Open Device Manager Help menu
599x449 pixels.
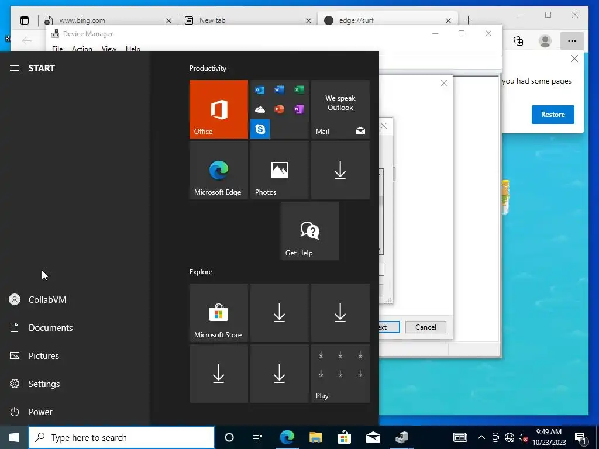[133, 49]
